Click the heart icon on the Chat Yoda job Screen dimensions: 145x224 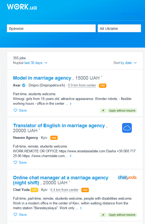pyautogui.click(x=15, y=214)
